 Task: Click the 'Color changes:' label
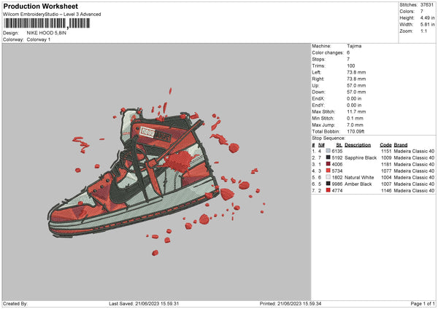point(328,52)
